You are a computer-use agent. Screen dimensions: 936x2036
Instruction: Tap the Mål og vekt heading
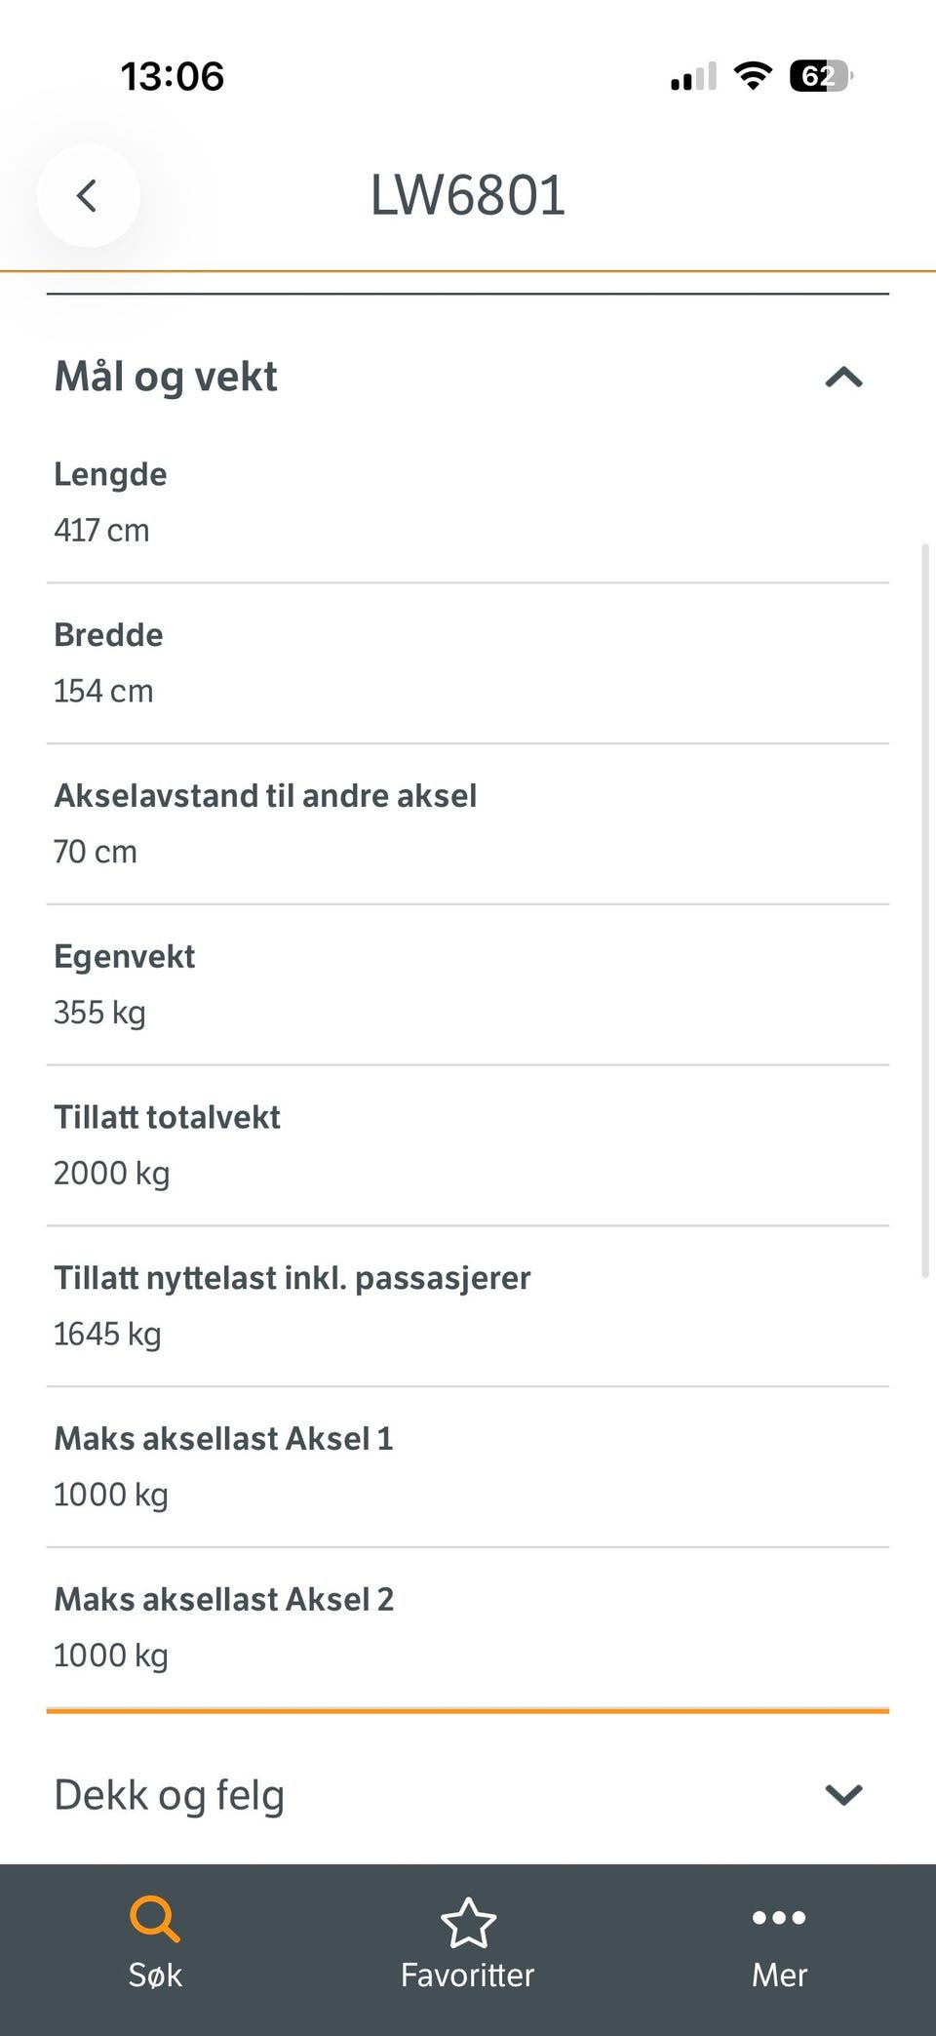click(x=166, y=377)
